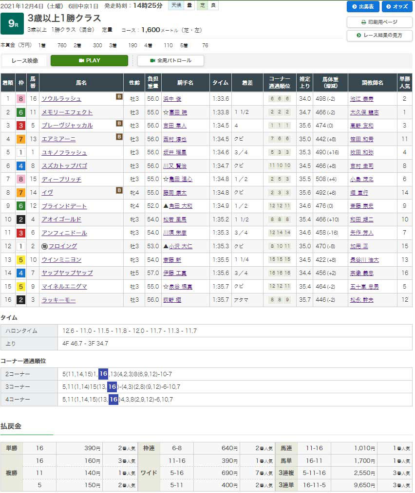Open jockey link 浜中 俊
Screen dimensions: 415x493
tap(172, 99)
